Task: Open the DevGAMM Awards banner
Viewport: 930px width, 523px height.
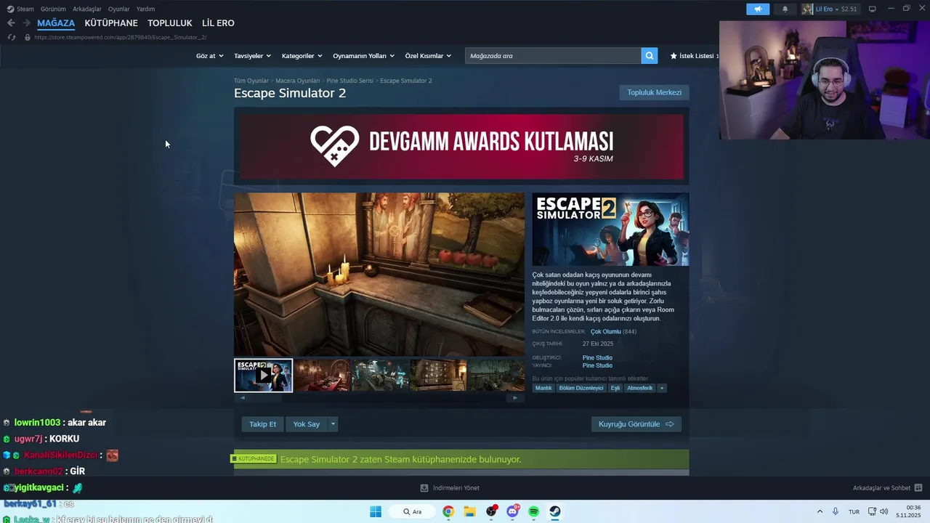Action: (461, 146)
